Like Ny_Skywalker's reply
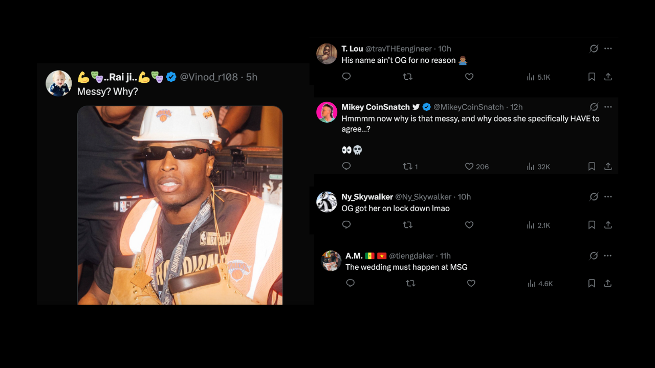 pyautogui.click(x=469, y=225)
